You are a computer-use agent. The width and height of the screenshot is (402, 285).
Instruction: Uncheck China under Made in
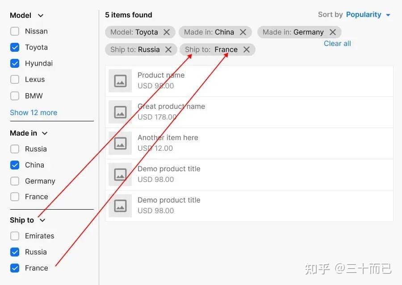click(x=15, y=165)
